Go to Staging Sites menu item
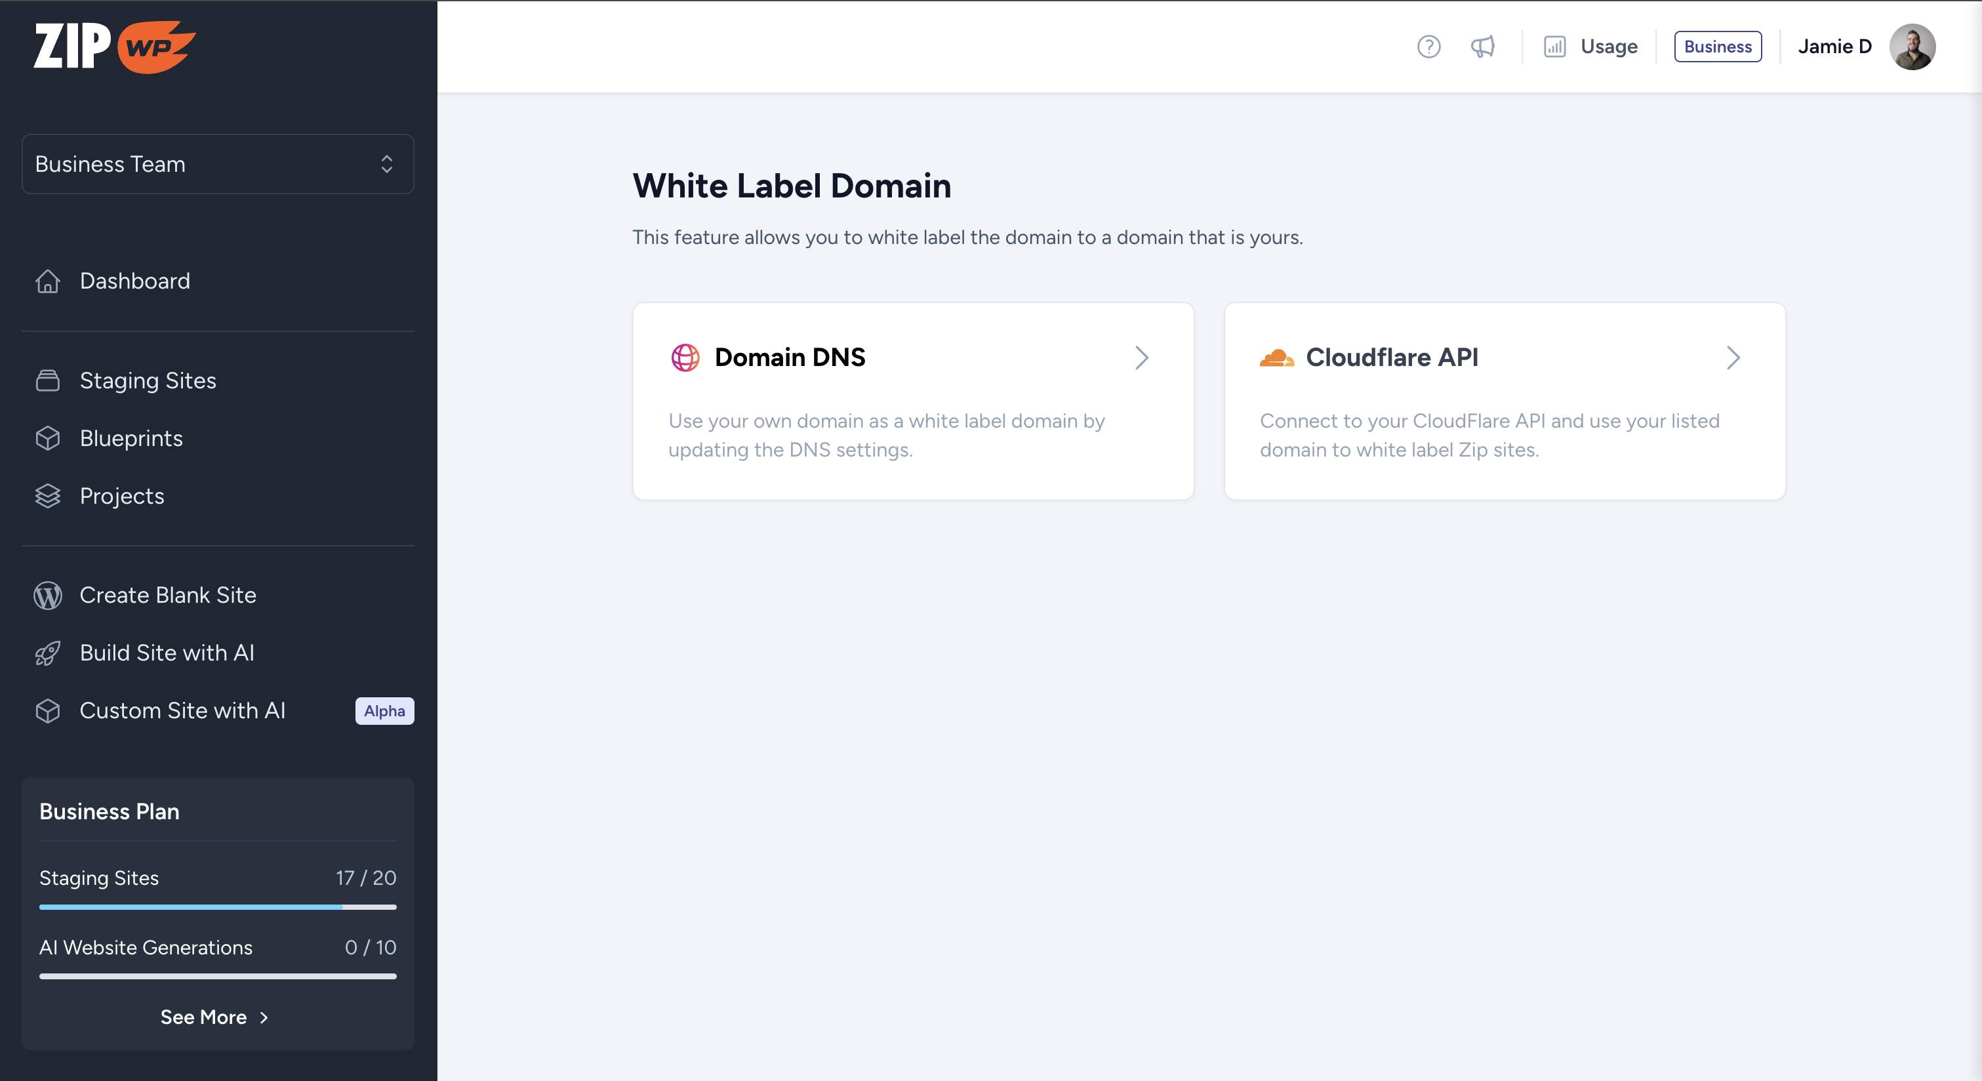This screenshot has height=1081, width=1982. [x=148, y=380]
